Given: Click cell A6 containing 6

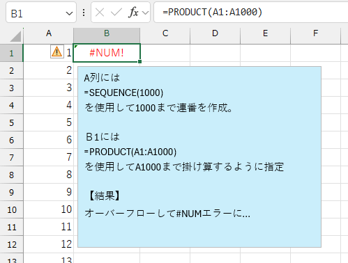Looking at the screenshot, I should (x=49, y=140).
